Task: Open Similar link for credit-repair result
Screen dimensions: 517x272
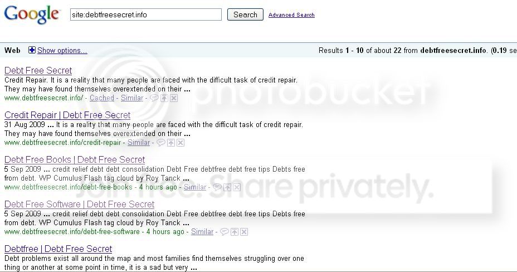Action: pos(139,143)
